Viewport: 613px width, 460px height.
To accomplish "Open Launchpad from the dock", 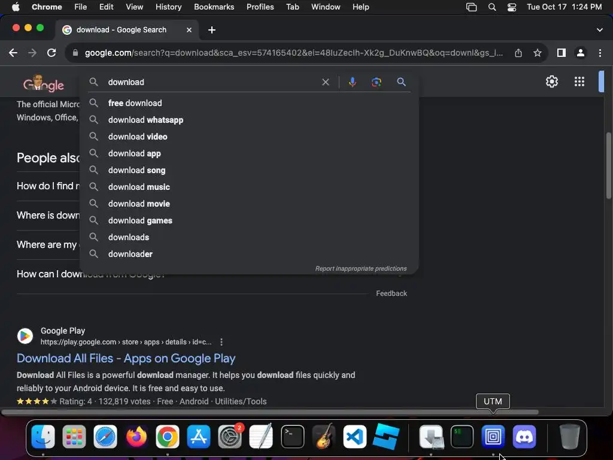I will tap(74, 437).
